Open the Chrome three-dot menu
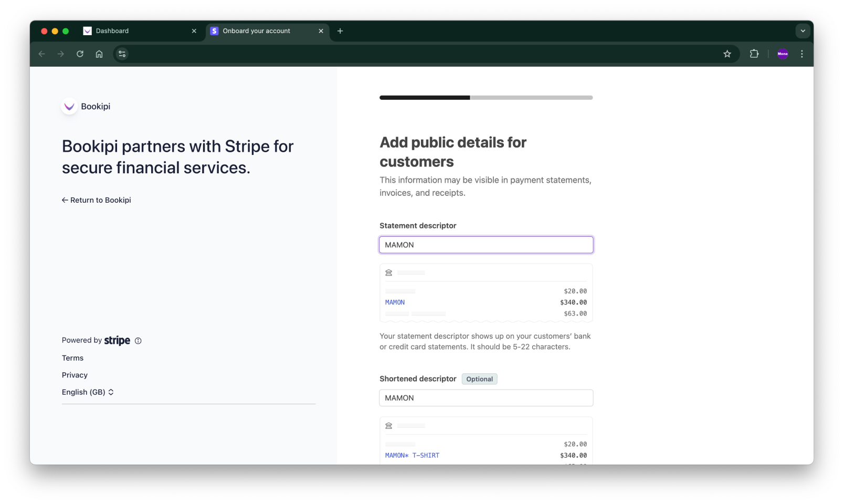 (801, 54)
